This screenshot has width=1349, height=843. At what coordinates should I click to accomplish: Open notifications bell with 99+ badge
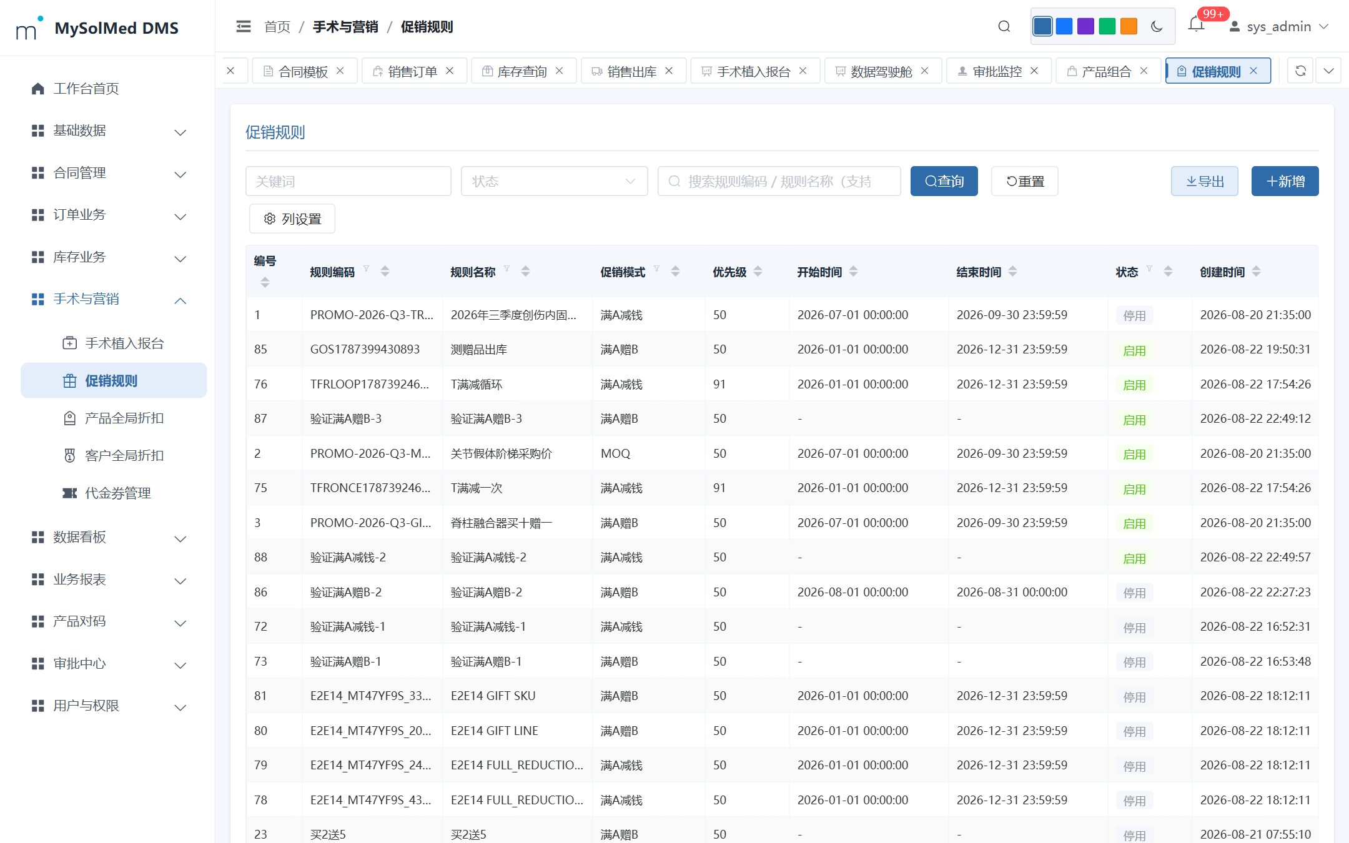click(x=1196, y=25)
